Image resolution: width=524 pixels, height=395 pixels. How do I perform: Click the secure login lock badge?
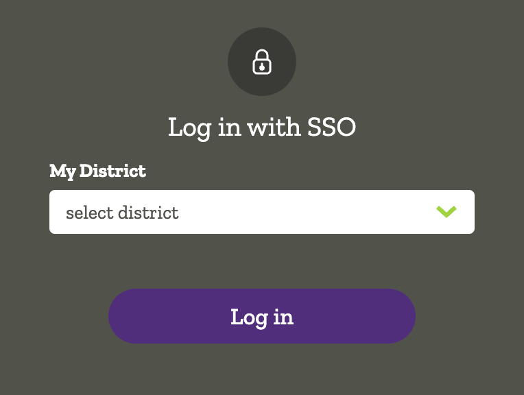tap(262, 62)
